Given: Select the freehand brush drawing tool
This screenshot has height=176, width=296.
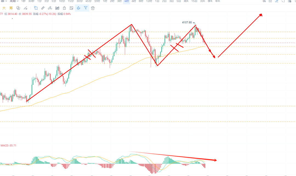Looking at the screenshot, I should coord(50,8).
